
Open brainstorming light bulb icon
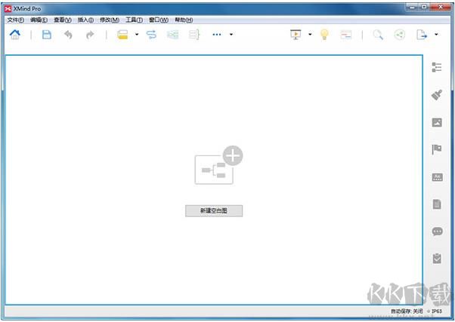324,35
